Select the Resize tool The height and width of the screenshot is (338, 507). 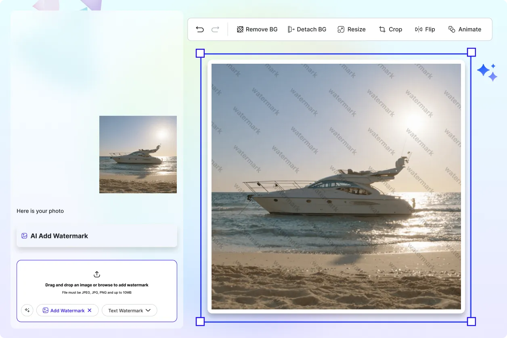[x=352, y=29]
